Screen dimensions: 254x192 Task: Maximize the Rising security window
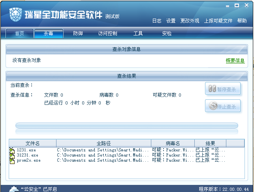tap(237, 6)
